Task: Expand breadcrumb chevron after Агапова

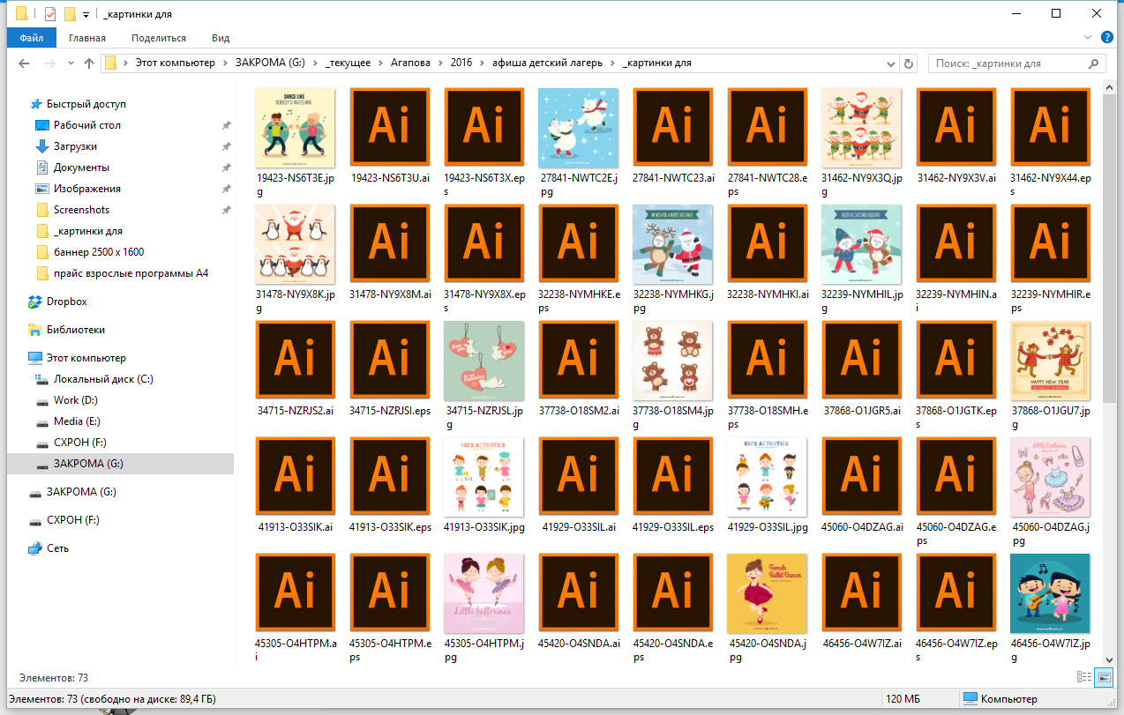Action: [442, 63]
